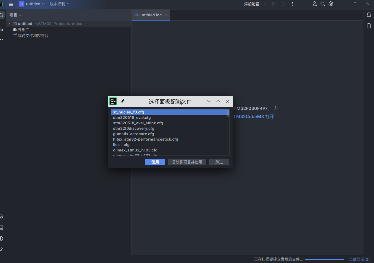Open the main hamburger menu
Screen dimensions: 374x263
click(x=11, y=4)
